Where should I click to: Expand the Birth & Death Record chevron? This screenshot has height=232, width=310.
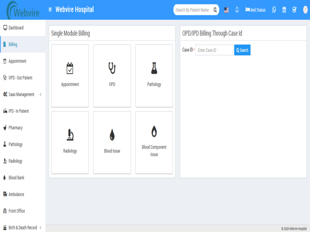(40, 227)
